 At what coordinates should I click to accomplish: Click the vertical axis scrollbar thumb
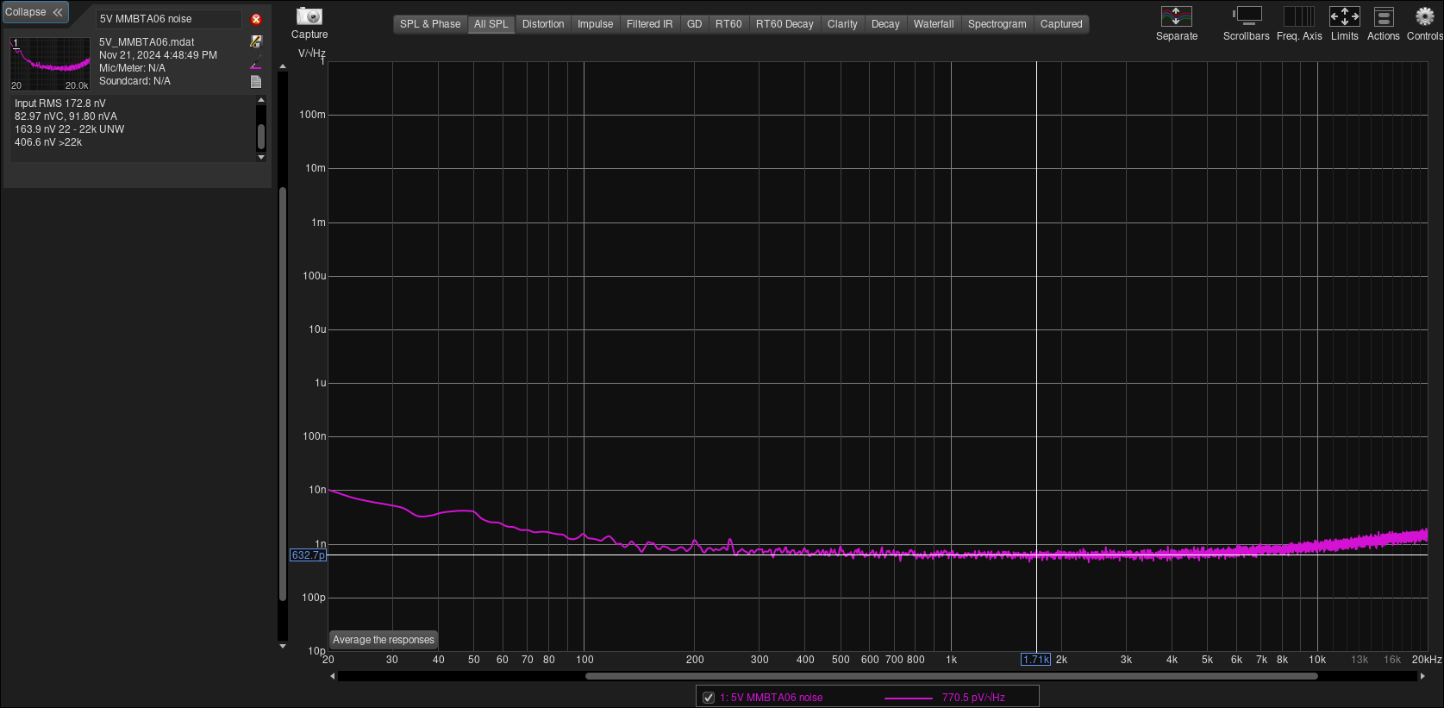click(x=282, y=393)
